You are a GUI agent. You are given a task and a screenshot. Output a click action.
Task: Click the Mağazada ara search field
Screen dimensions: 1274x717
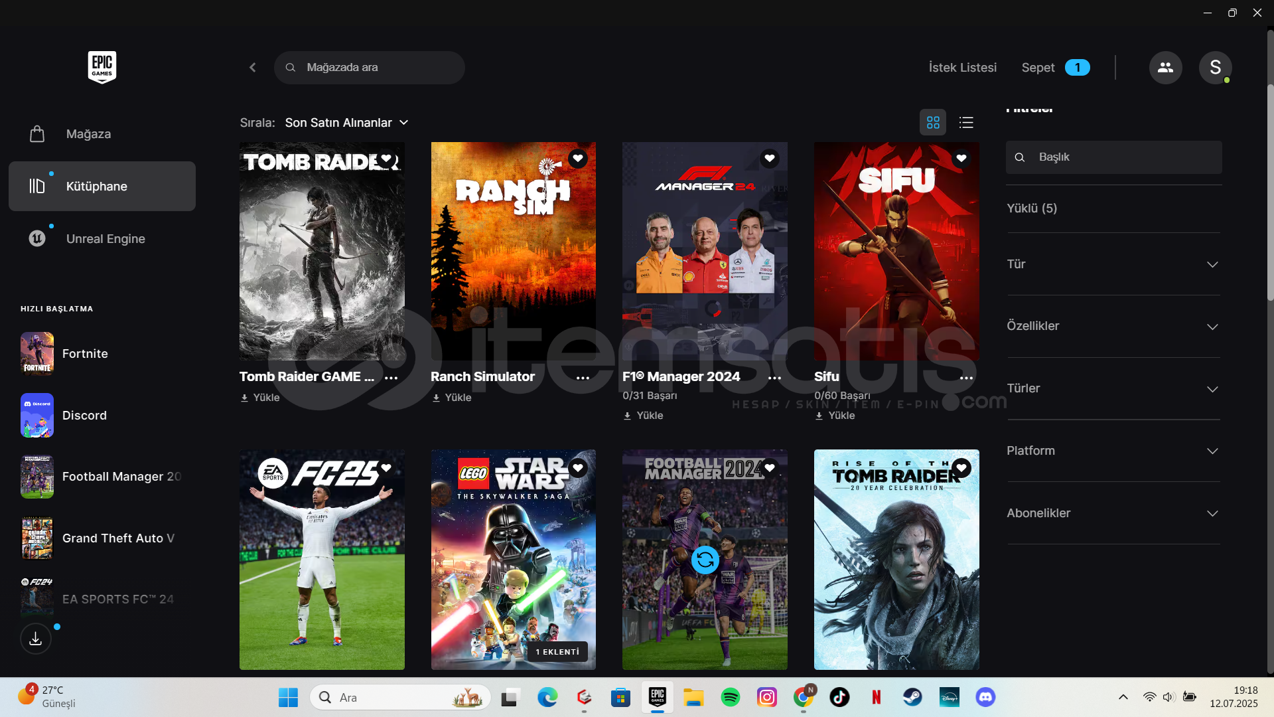tap(370, 68)
